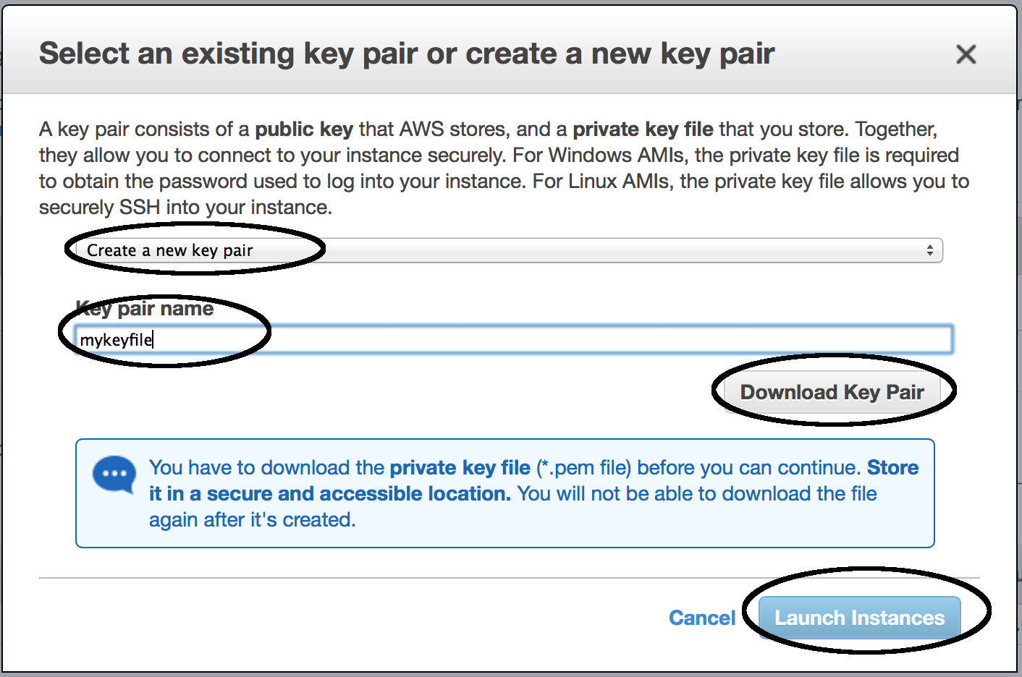Click the "mykeyfile" text in the name field

(x=116, y=340)
